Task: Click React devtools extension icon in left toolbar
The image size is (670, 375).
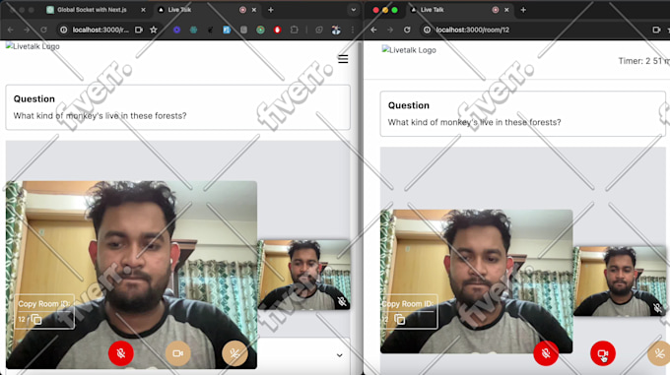Action: coord(193,30)
